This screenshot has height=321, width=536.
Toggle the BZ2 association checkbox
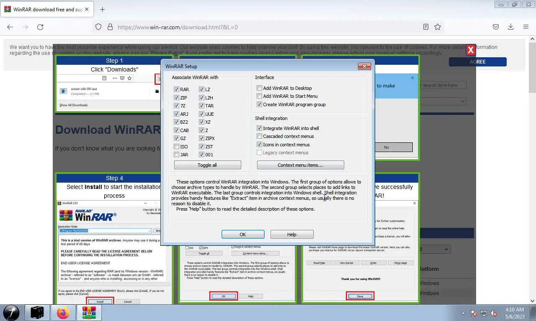[x=177, y=122]
